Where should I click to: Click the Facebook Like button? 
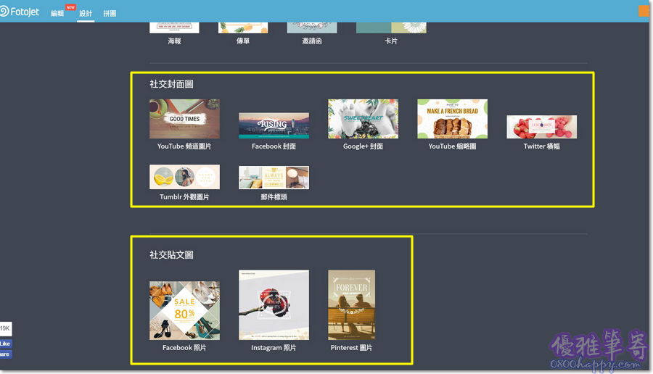(x=6, y=344)
